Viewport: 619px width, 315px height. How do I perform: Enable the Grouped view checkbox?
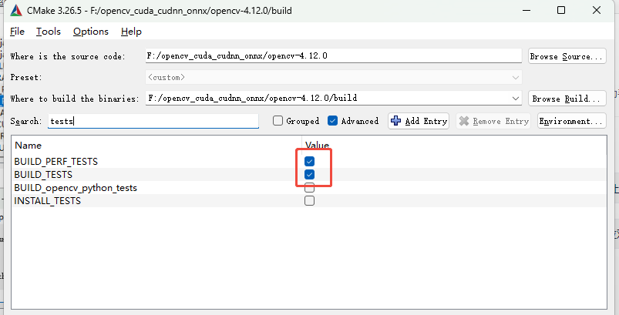[x=278, y=121]
